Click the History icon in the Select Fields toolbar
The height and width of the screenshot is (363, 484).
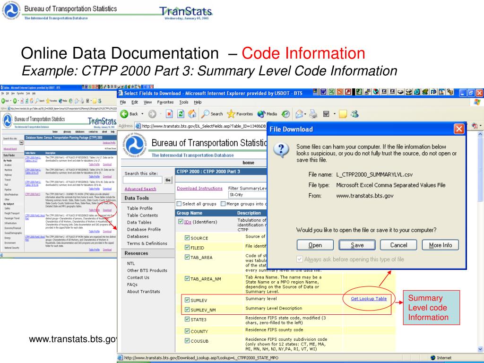point(286,114)
